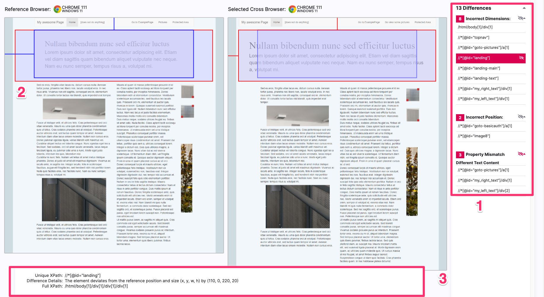Toggle eye icon on the selected landing row

pos(521,58)
